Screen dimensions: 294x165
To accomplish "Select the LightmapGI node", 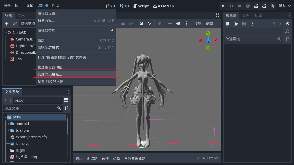I will [26, 46].
